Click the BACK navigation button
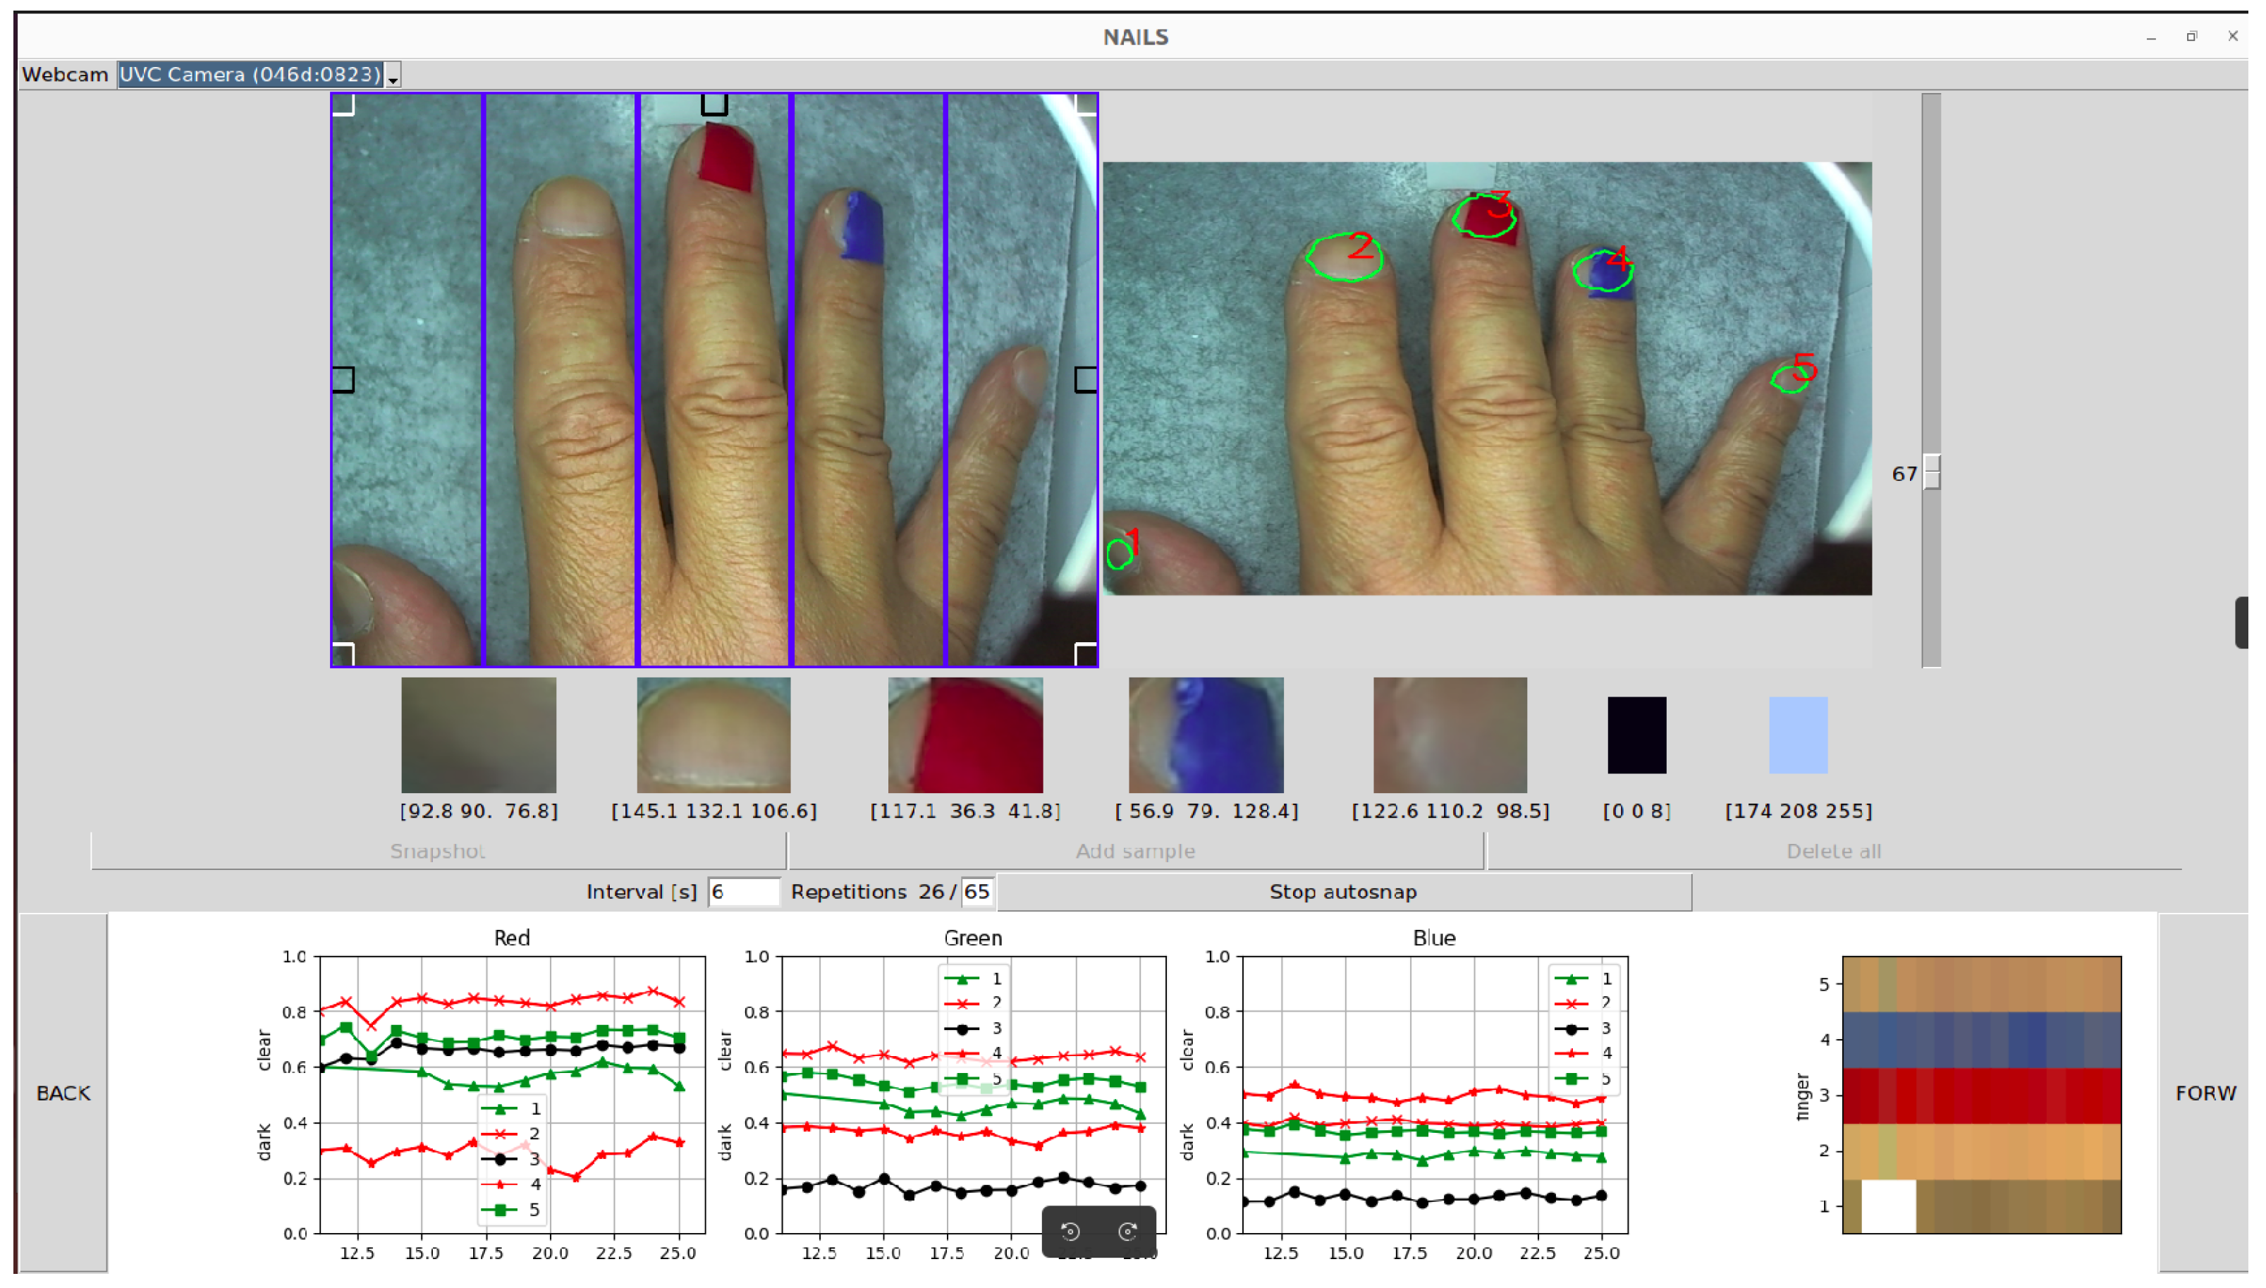This screenshot has width=2266, height=1288. click(63, 1093)
